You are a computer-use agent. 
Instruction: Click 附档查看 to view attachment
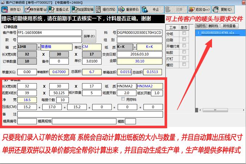pos(229,26)
